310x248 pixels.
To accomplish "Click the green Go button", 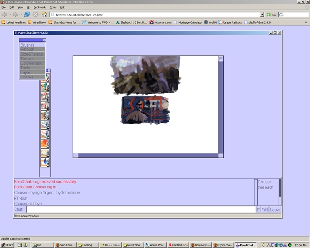I will [271, 15].
